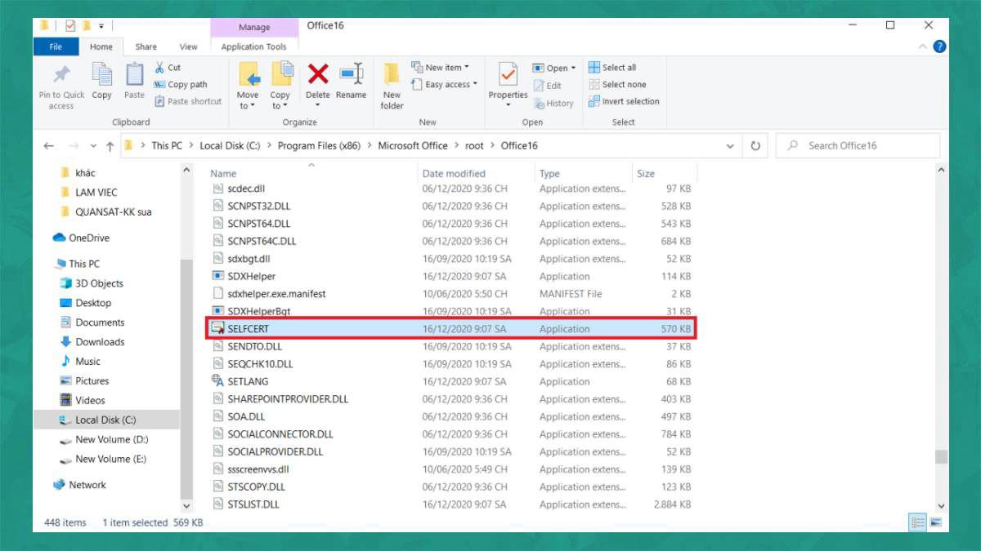Select SOCIALCONNECTOR.DLL file

(450, 434)
